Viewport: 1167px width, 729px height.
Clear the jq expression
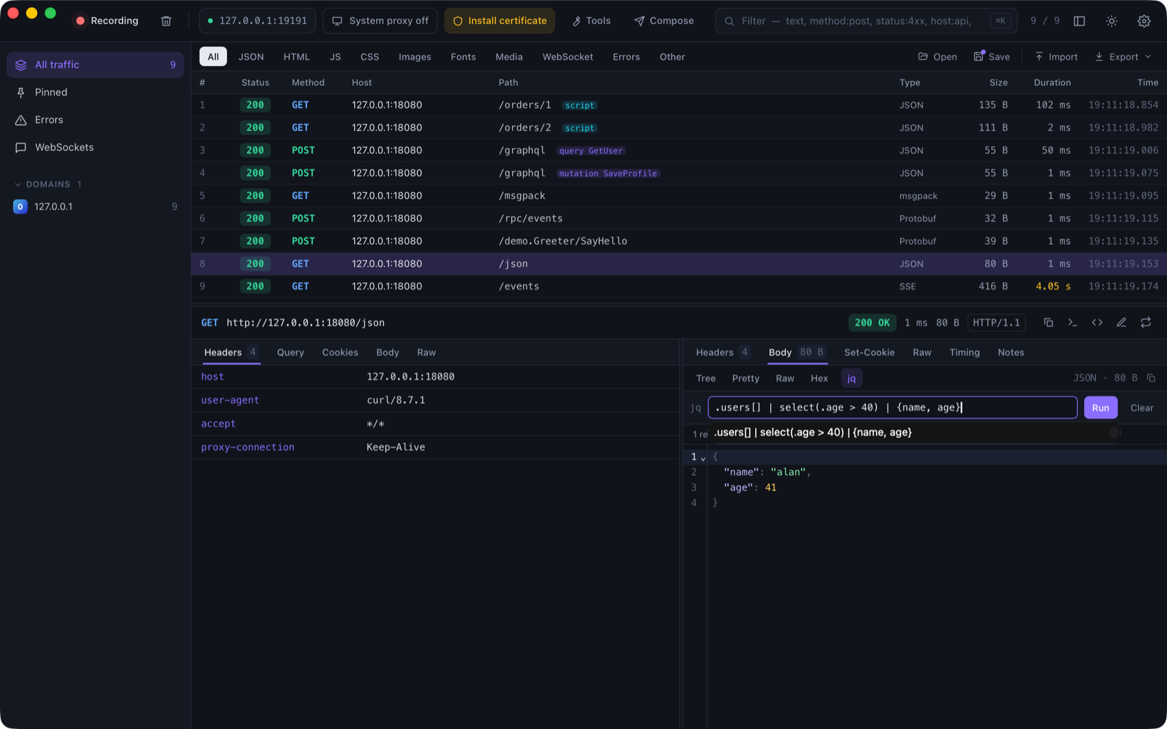tap(1142, 408)
